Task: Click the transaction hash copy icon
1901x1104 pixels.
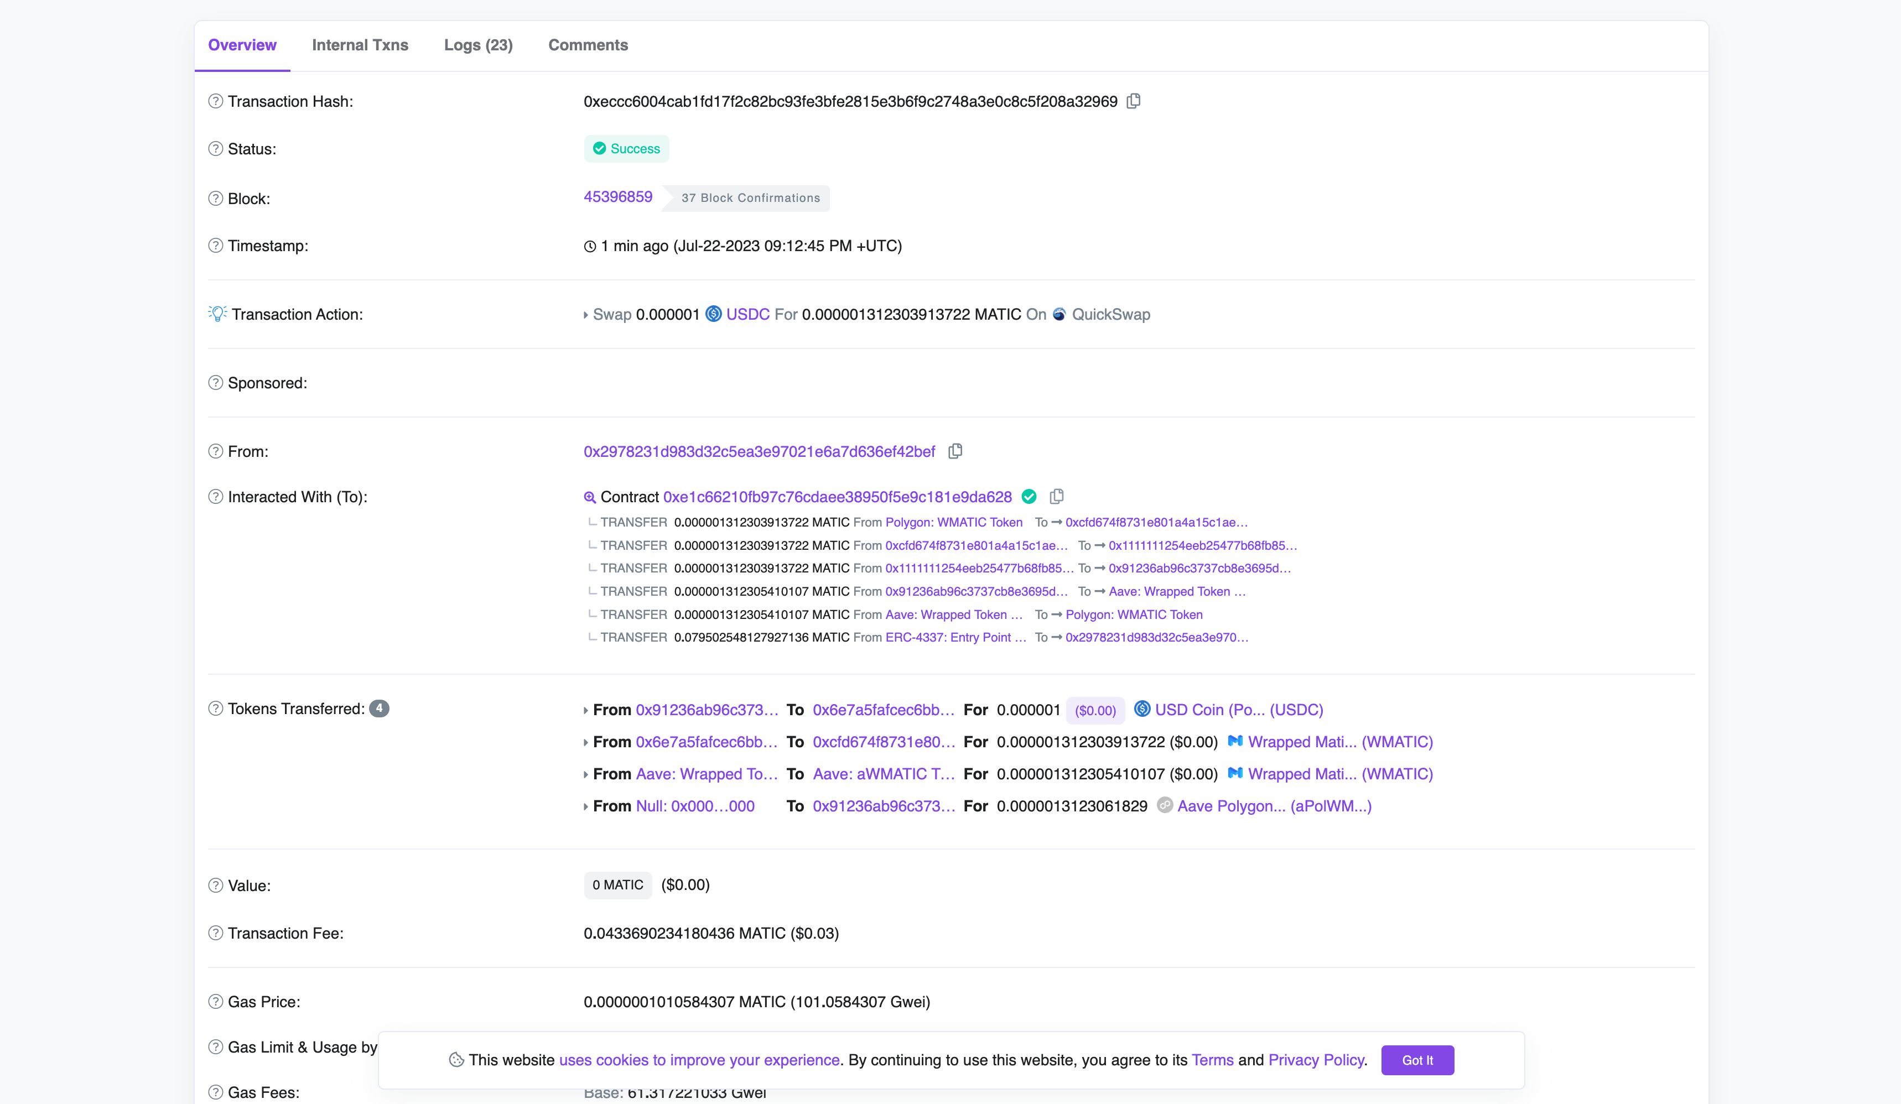Action: coord(1133,101)
